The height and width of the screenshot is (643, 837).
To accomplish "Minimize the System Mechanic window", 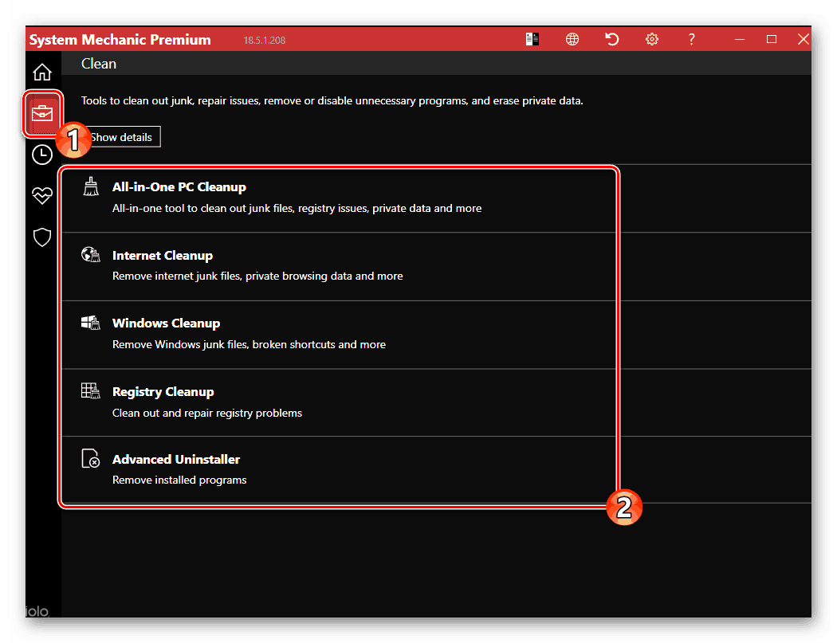I will (739, 39).
